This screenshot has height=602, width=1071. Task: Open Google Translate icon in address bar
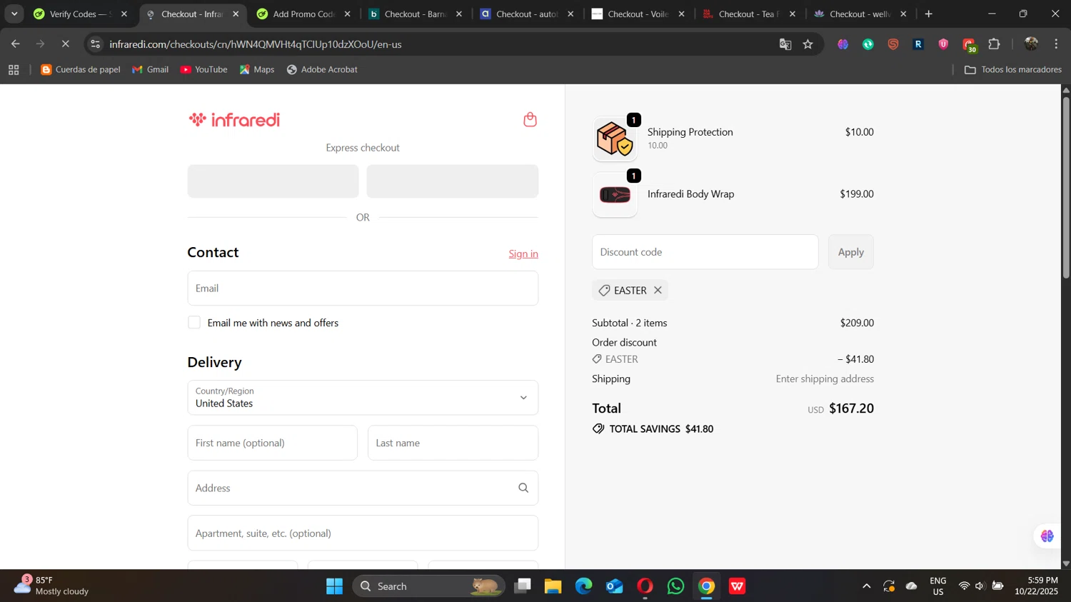pyautogui.click(x=785, y=44)
